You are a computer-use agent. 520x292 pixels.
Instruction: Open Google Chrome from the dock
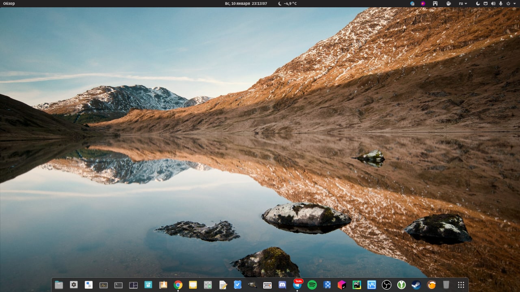(x=178, y=285)
